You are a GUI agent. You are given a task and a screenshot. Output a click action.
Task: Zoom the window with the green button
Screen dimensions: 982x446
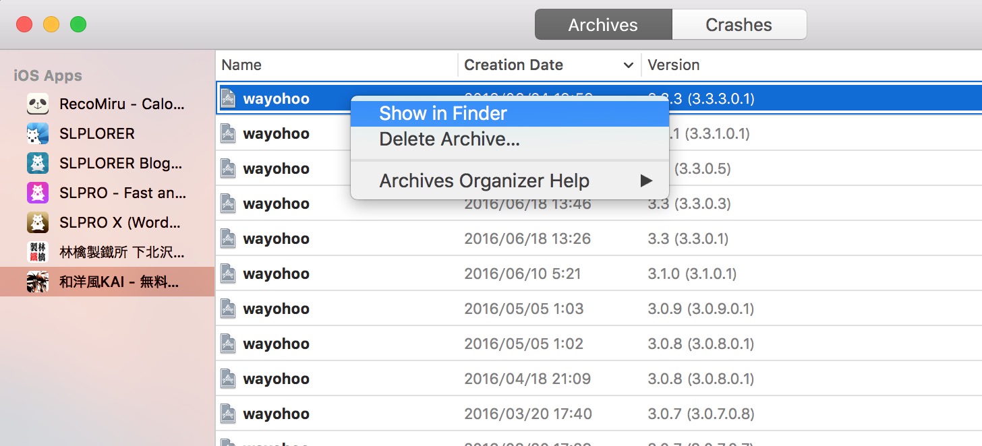point(78,25)
